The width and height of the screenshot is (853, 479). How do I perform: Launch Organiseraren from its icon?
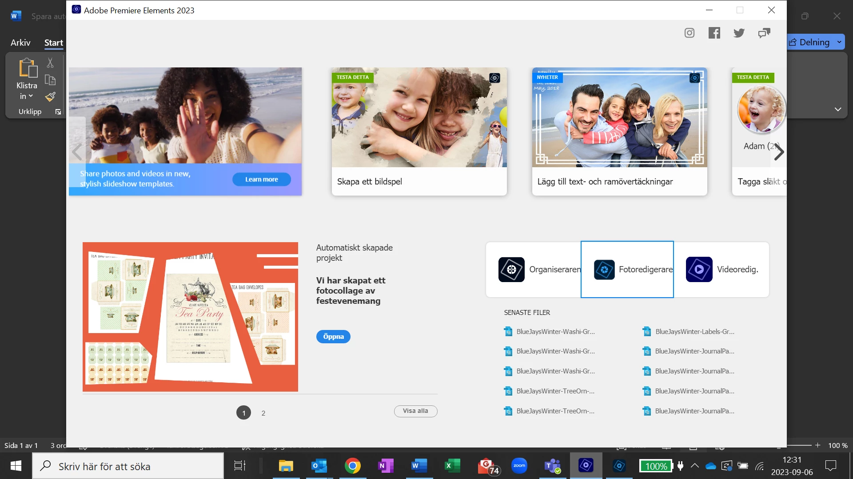tap(511, 269)
